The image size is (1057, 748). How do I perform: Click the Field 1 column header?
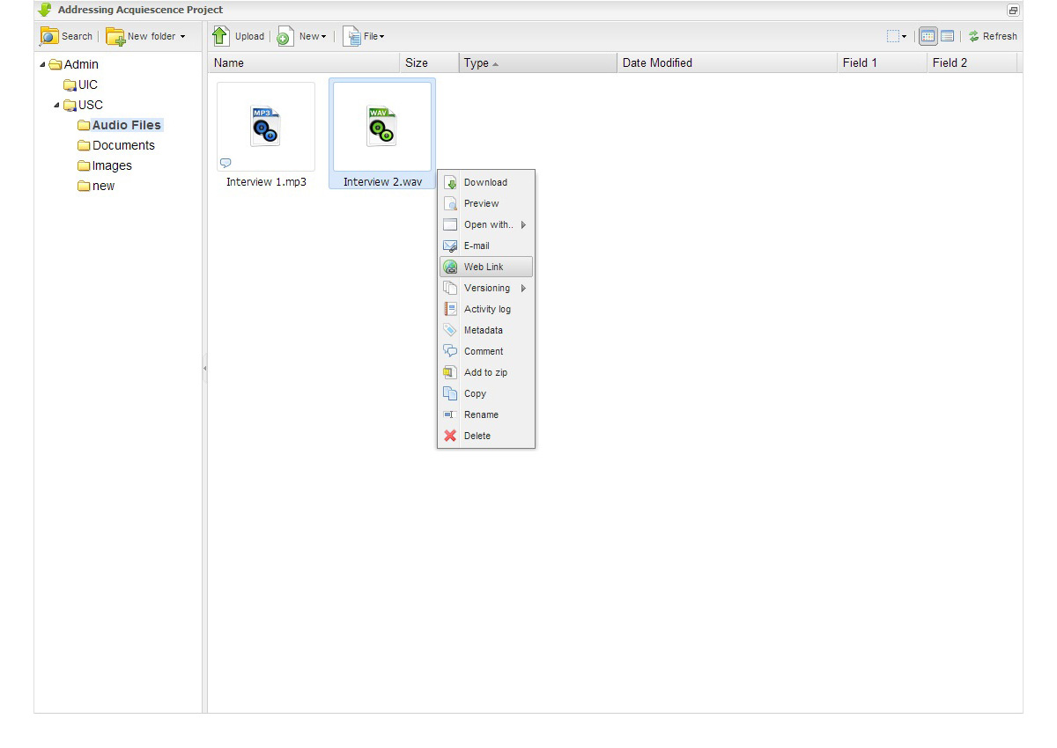pos(882,62)
